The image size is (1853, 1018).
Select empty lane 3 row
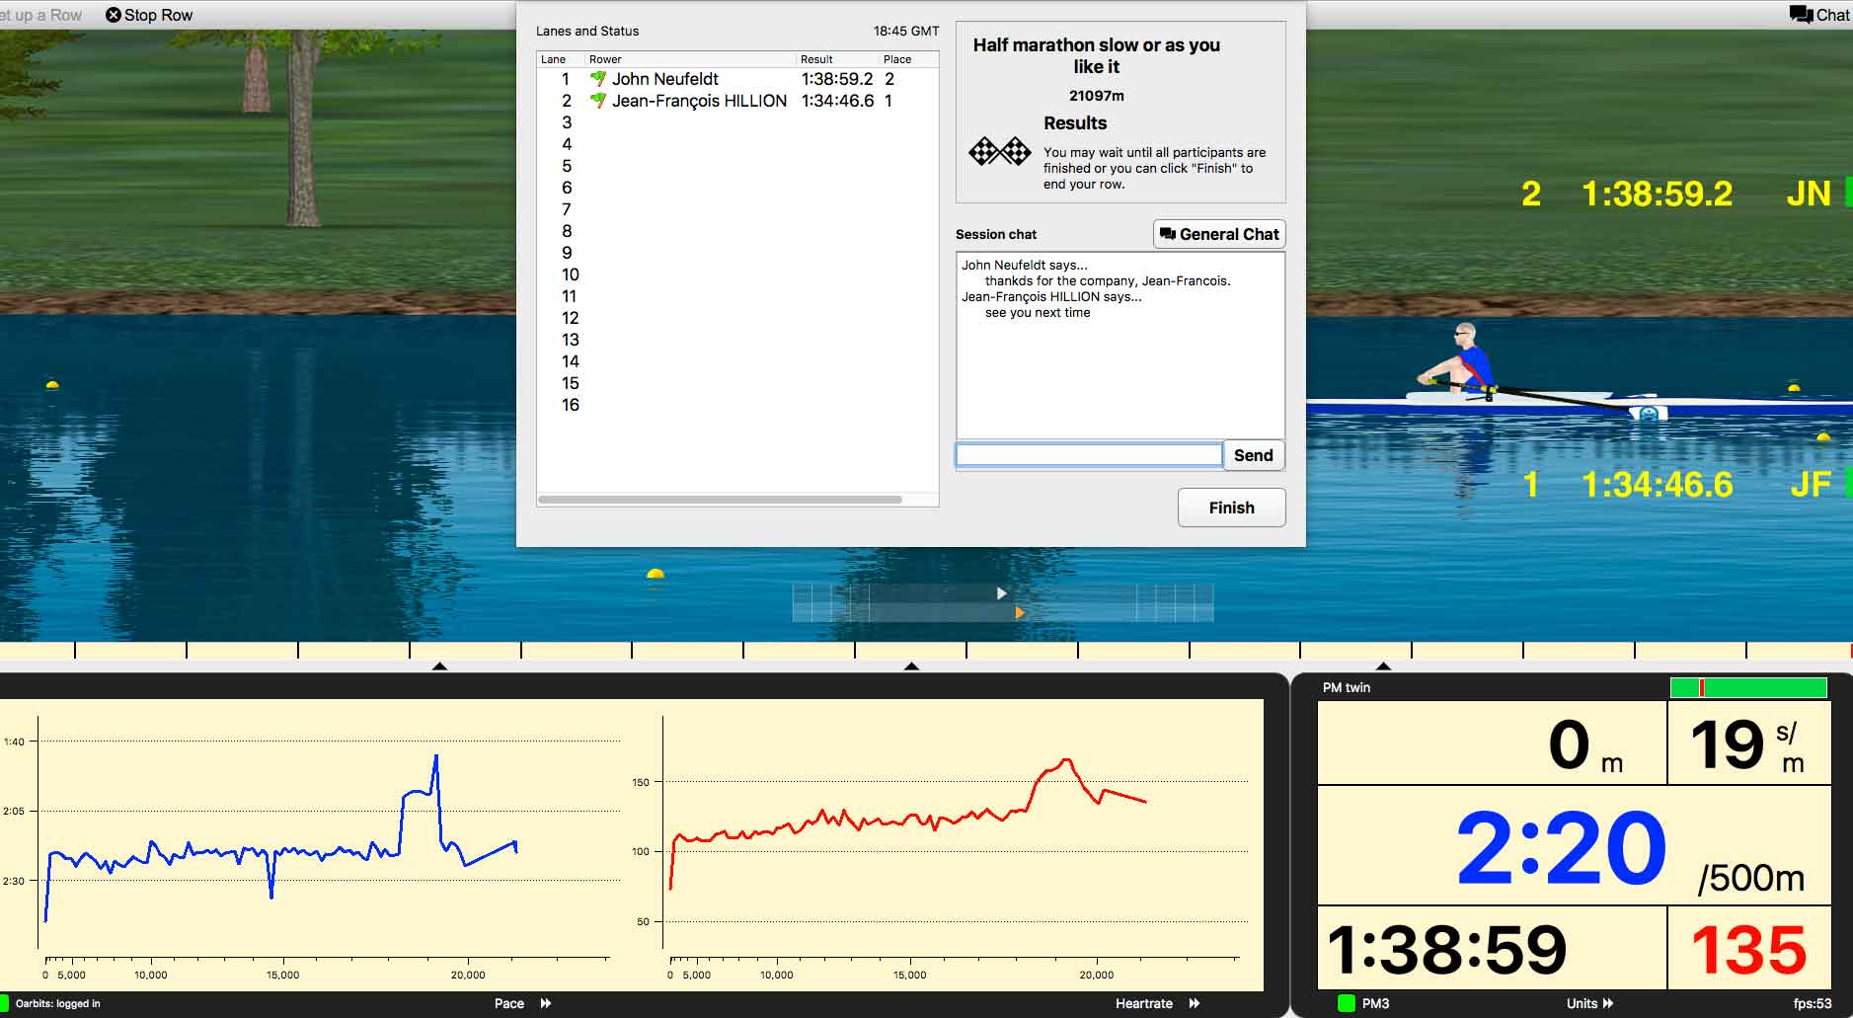click(736, 122)
